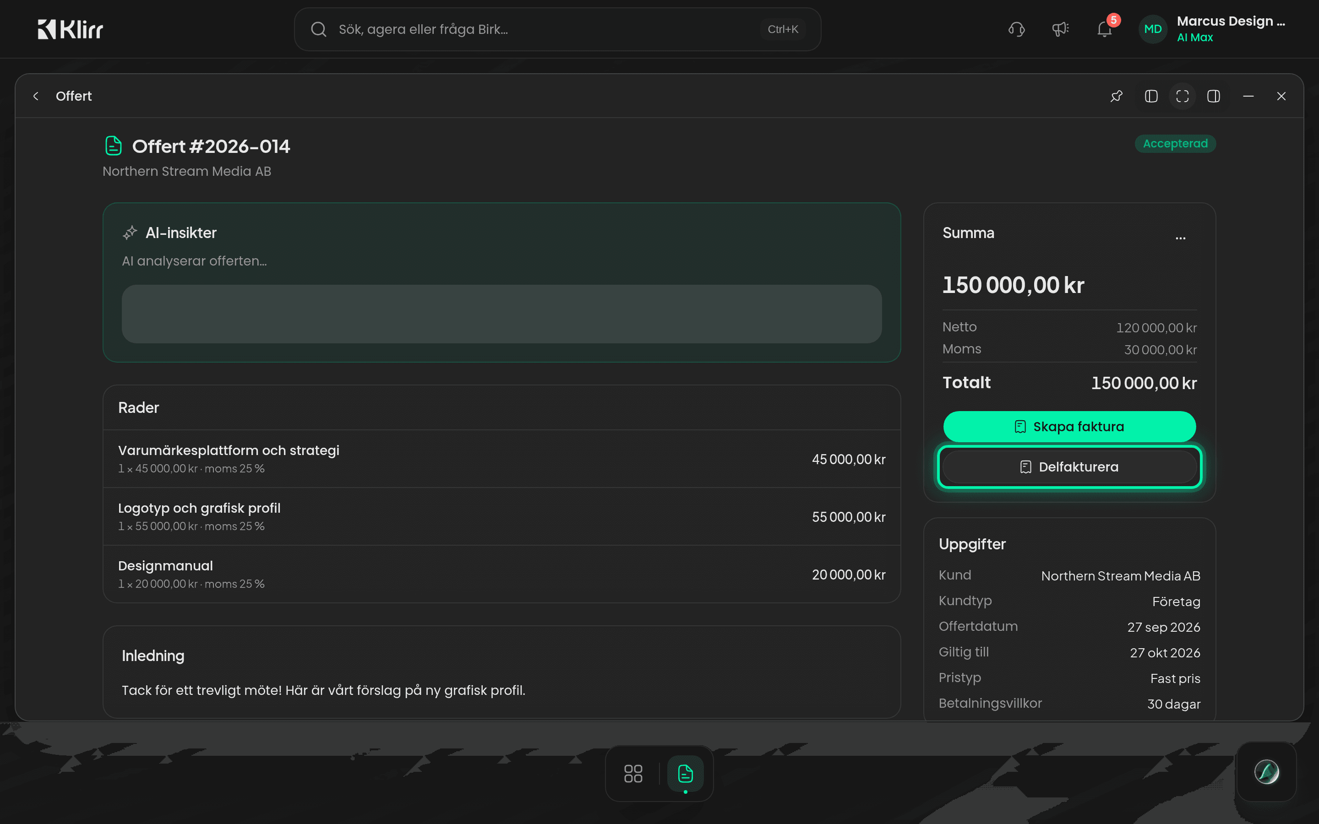Open the Summa more options menu

pos(1181,238)
